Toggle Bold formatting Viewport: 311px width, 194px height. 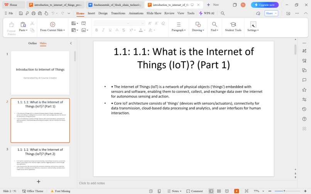tap(96, 30)
